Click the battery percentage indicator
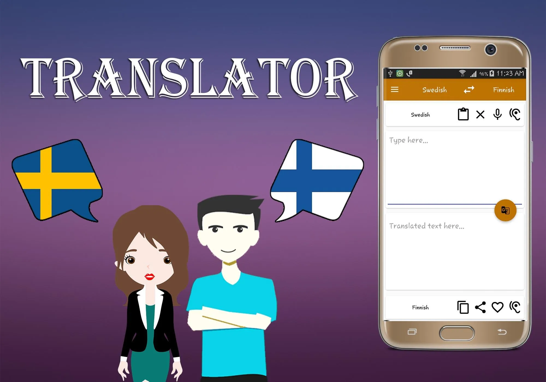 tap(482, 72)
